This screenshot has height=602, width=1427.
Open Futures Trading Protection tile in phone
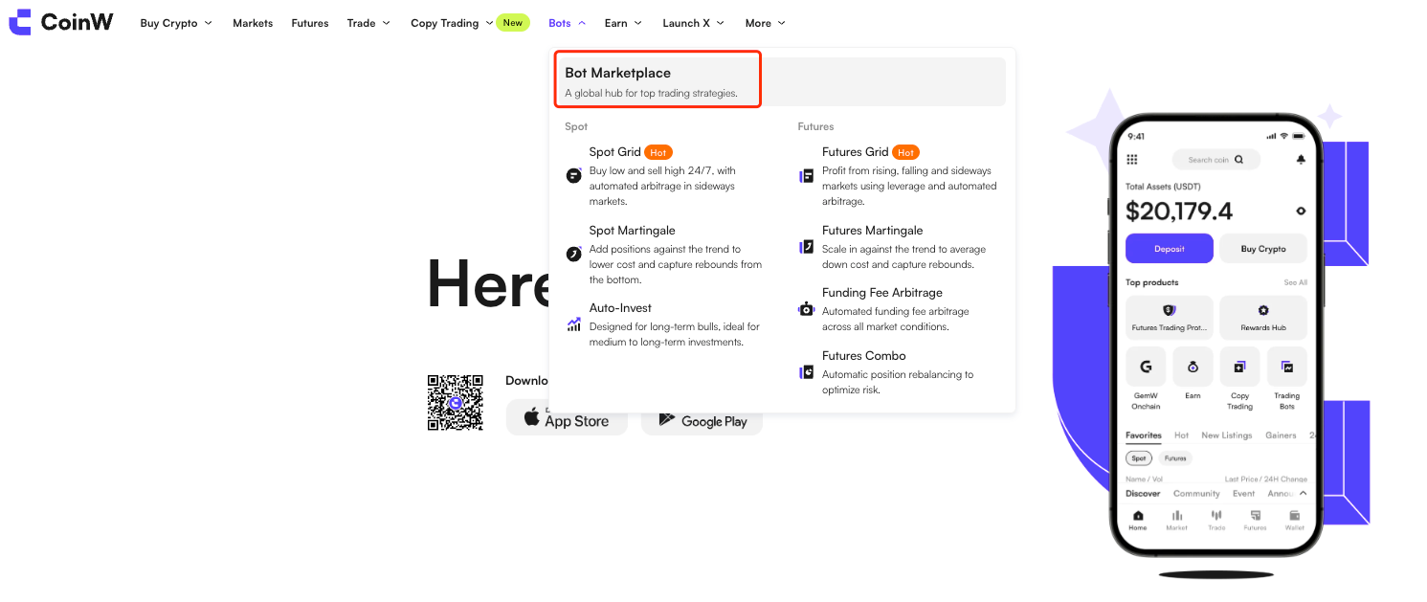(1169, 318)
